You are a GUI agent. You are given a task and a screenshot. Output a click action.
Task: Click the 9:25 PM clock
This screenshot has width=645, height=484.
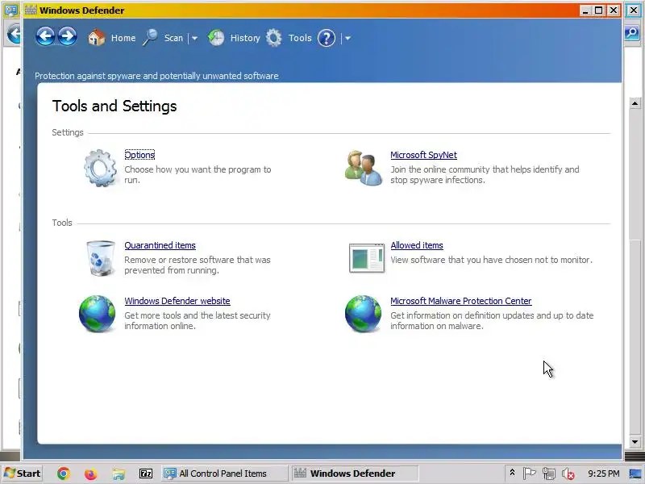click(x=603, y=474)
